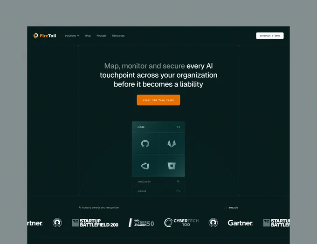Click the round badge left of Startup Battlefield 200
The height and width of the screenshot is (244, 317).
(x=57, y=223)
